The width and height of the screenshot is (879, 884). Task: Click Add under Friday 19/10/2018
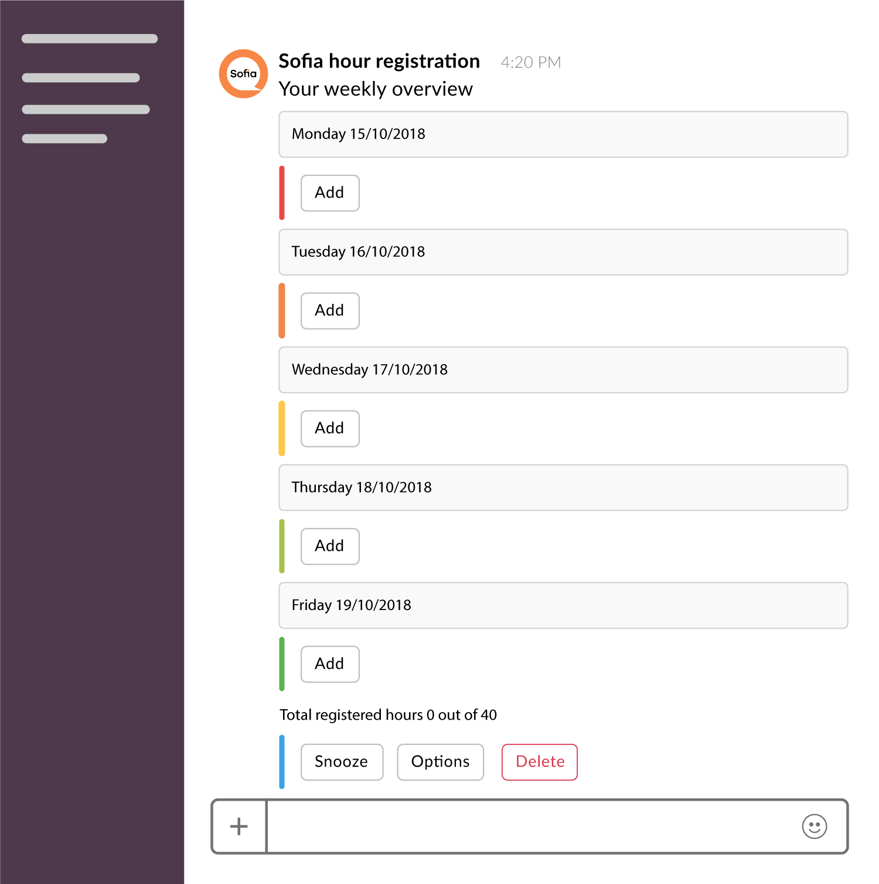tap(330, 664)
